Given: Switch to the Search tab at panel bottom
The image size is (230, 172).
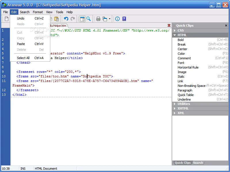Looking at the screenshot, I should click(x=198, y=163).
